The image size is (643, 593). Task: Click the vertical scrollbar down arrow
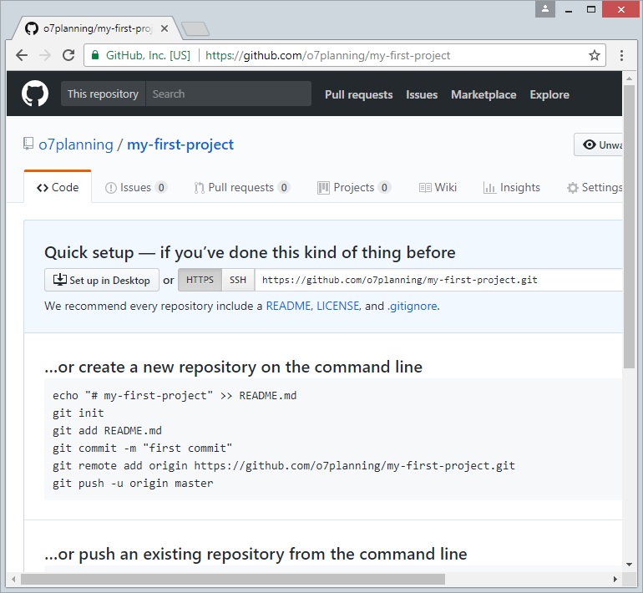(629, 565)
